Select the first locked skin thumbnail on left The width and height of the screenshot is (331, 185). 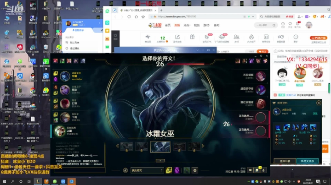tap(127, 147)
